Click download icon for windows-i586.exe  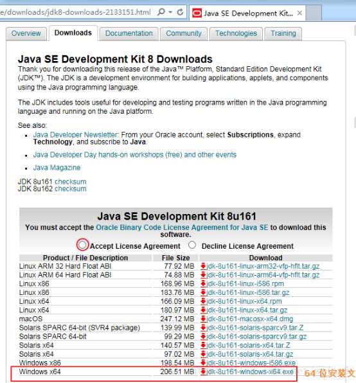click(203, 362)
